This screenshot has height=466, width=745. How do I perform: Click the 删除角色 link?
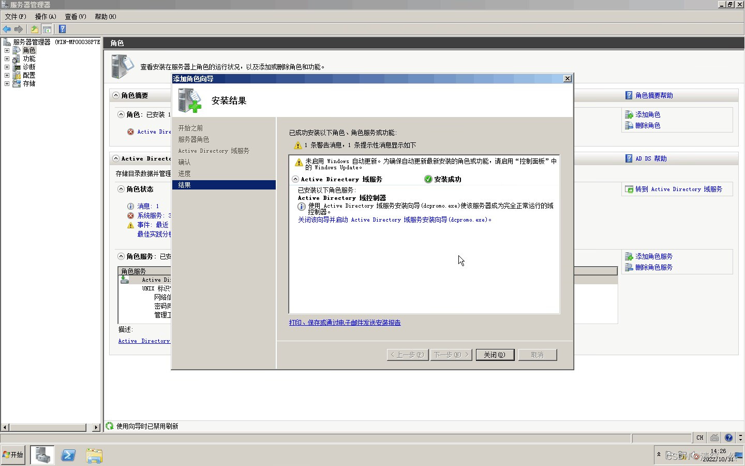pyautogui.click(x=648, y=125)
